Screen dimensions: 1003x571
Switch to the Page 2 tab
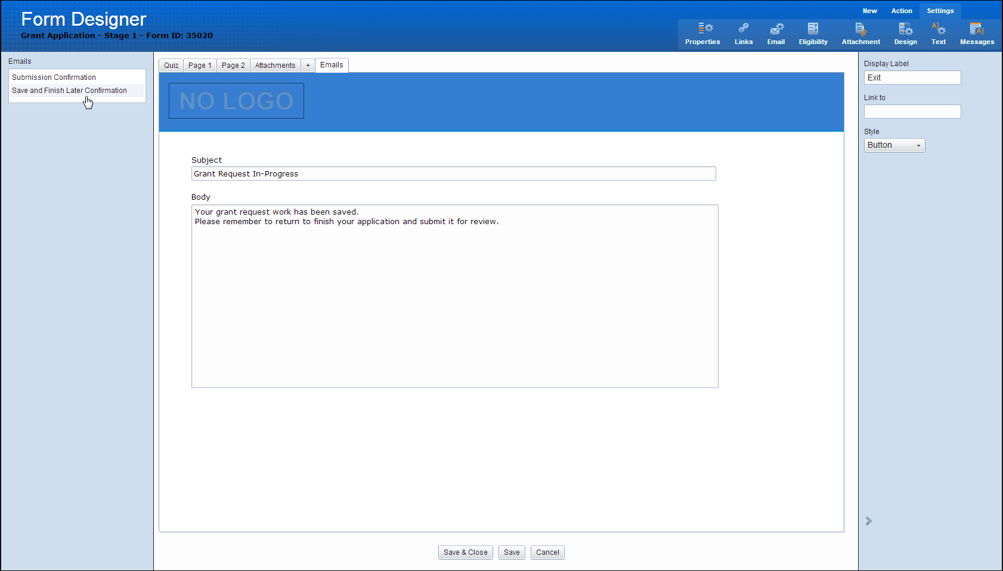(233, 66)
